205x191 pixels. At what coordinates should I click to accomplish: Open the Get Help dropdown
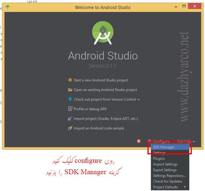click(186, 141)
